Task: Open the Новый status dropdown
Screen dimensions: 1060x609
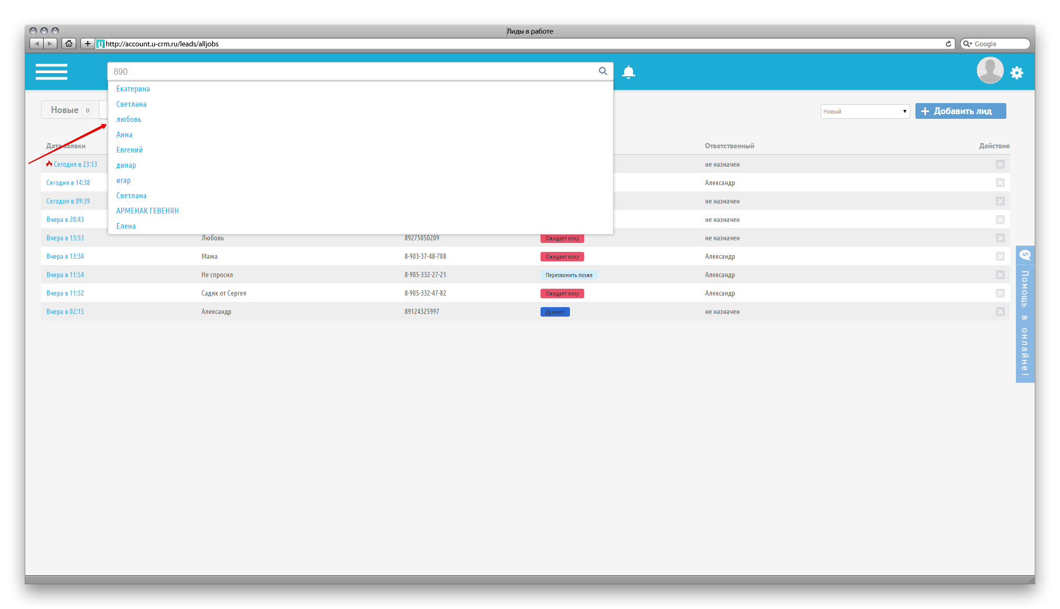Action: pyautogui.click(x=865, y=111)
